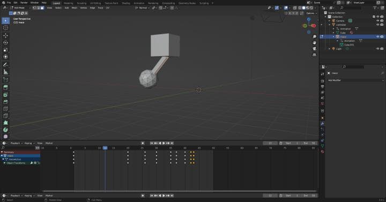Jump to the start frame in the keyframe timeline
386x202 pixels.
pyautogui.click(x=152, y=143)
